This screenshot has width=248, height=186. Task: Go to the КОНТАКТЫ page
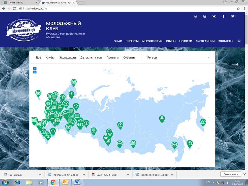(225, 41)
